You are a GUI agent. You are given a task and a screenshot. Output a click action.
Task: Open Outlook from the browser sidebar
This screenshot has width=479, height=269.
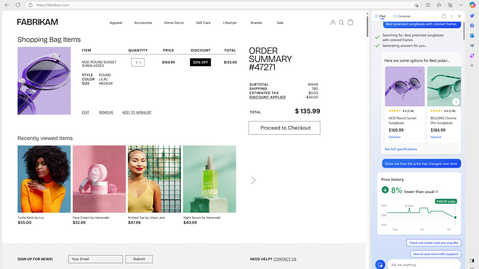[x=472, y=35]
